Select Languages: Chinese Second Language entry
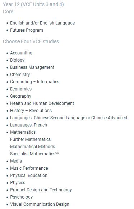This screenshot has width=134, height=209. [x=69, y=118]
